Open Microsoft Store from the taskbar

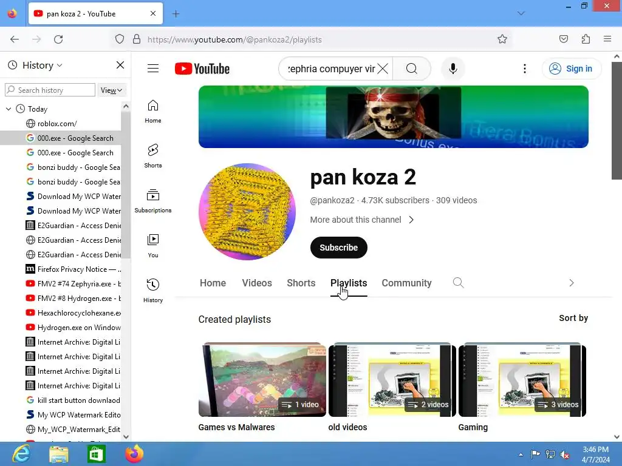[x=96, y=454]
